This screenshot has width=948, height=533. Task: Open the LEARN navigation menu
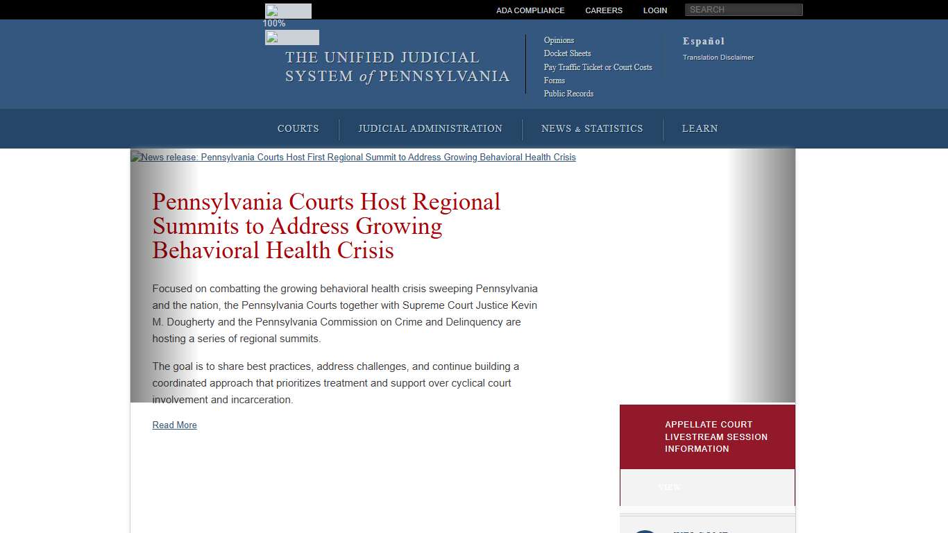[700, 128]
